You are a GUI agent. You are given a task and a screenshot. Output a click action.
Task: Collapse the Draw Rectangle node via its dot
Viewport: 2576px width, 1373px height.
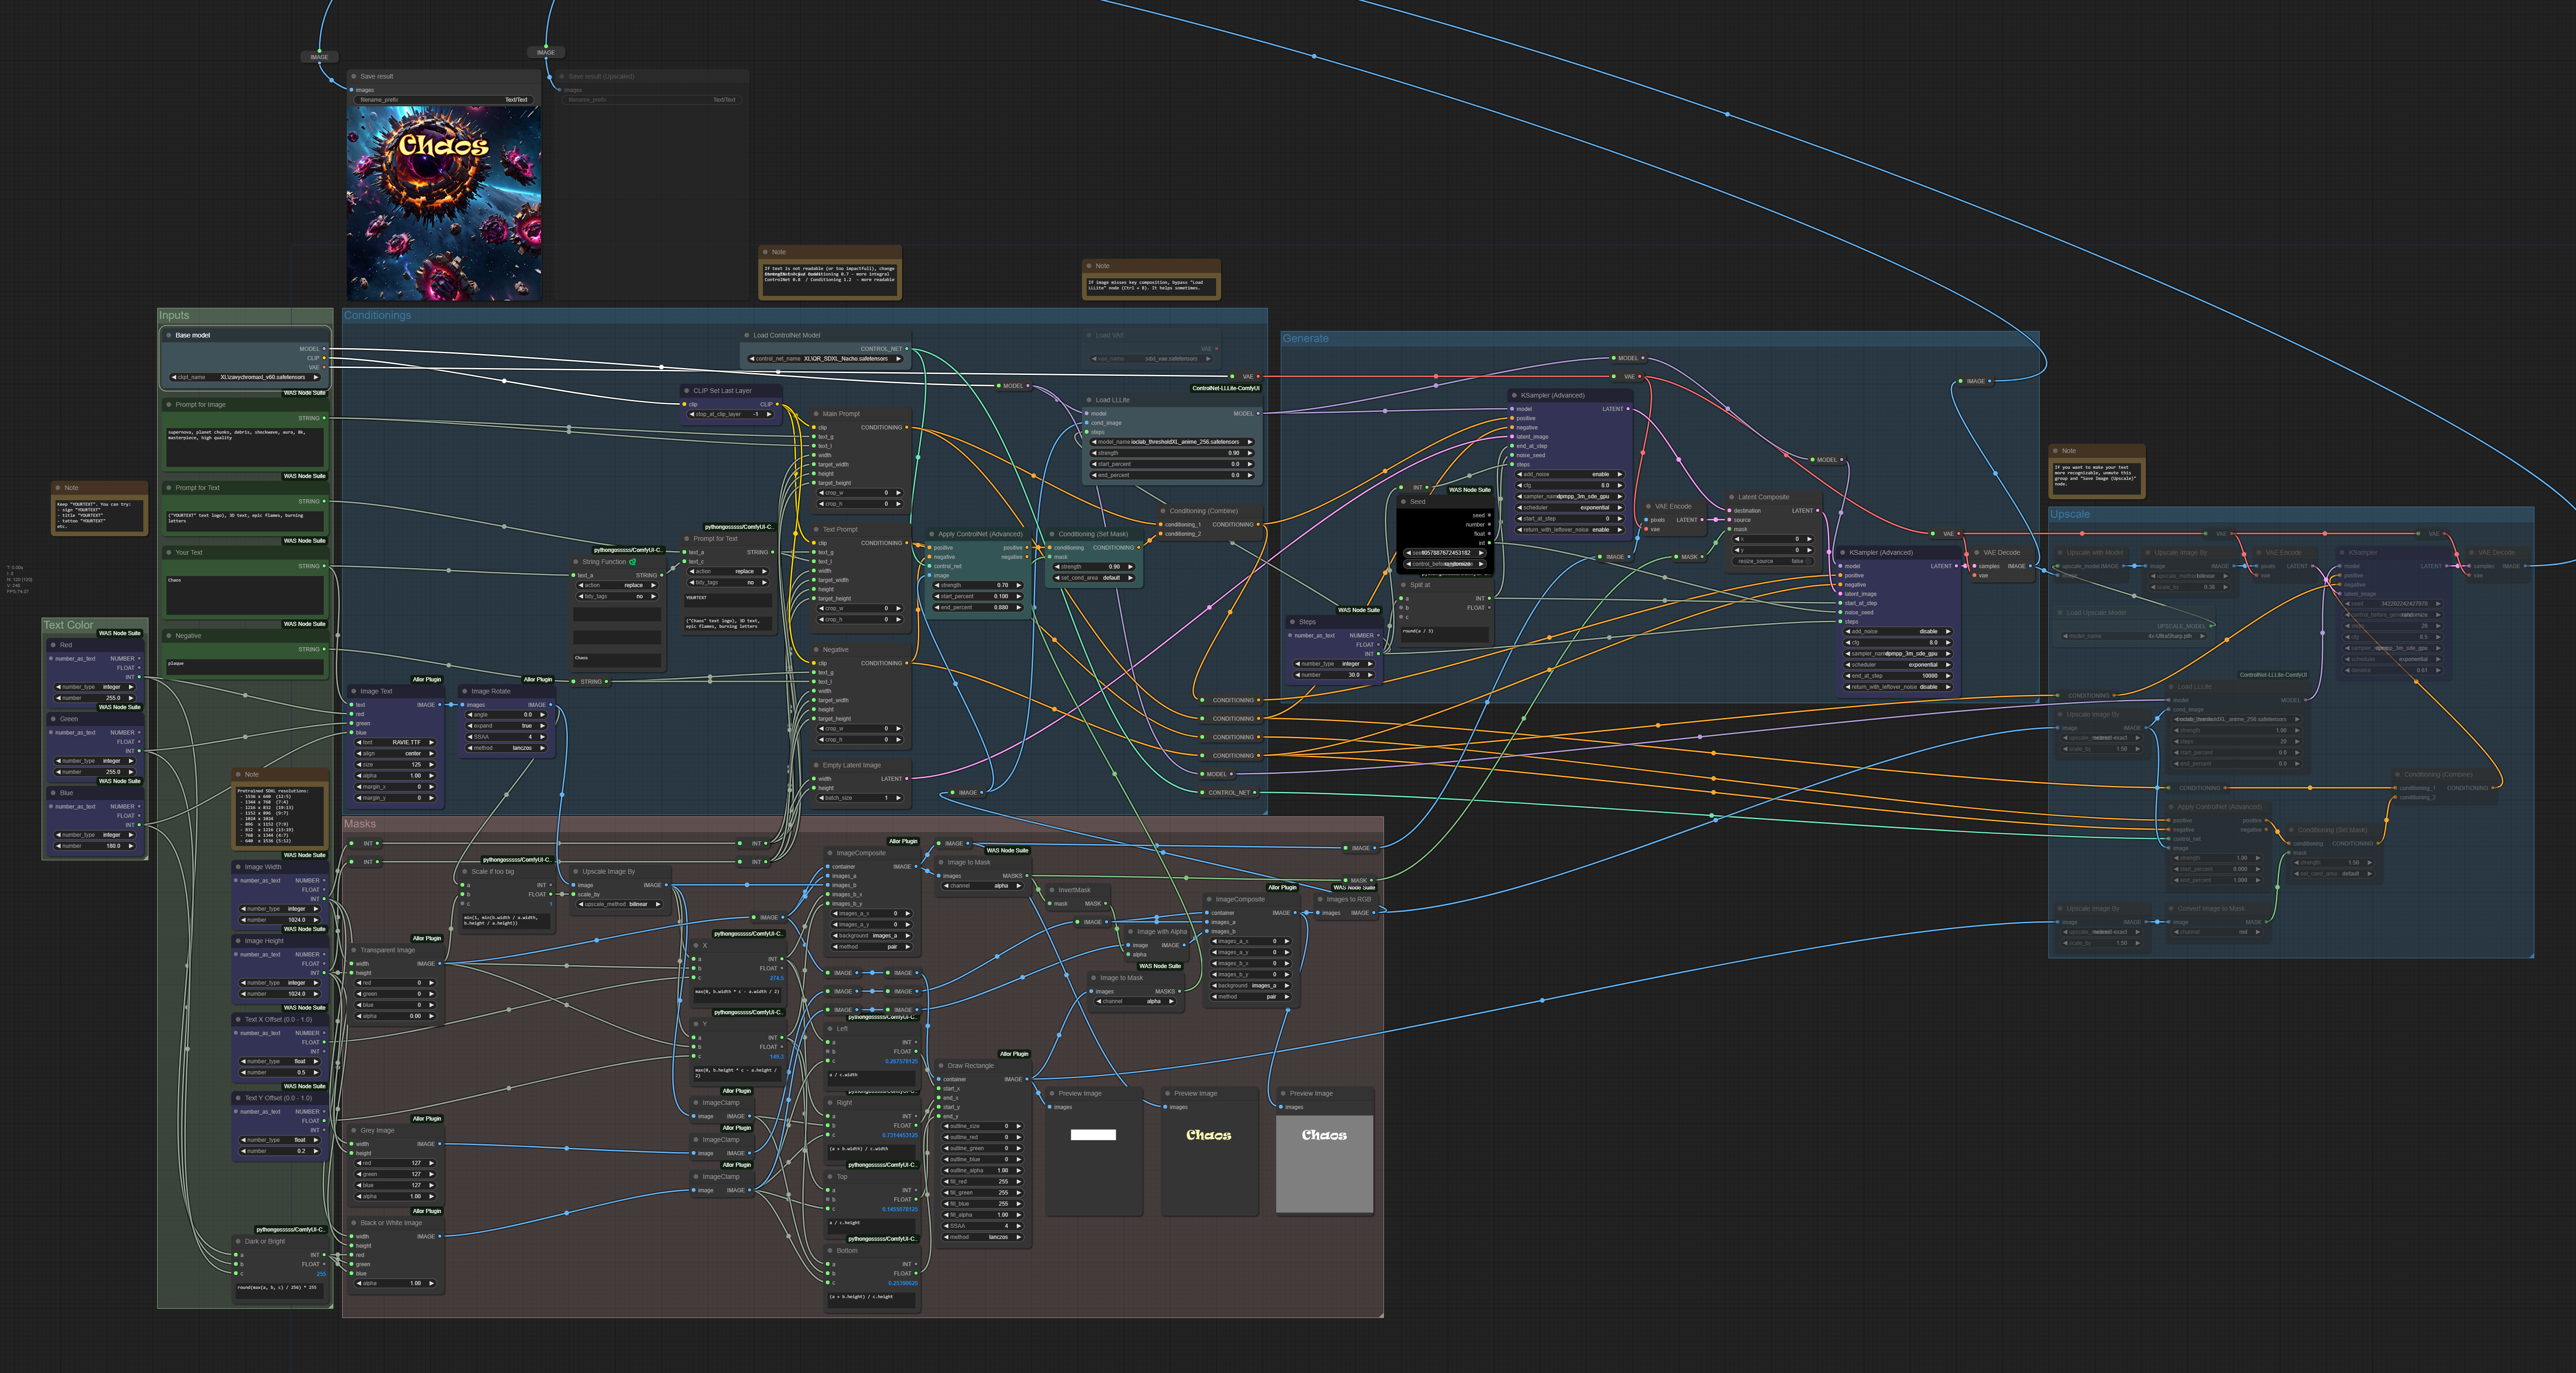(940, 1066)
